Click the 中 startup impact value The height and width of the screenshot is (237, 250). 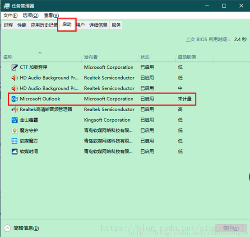tap(180, 88)
